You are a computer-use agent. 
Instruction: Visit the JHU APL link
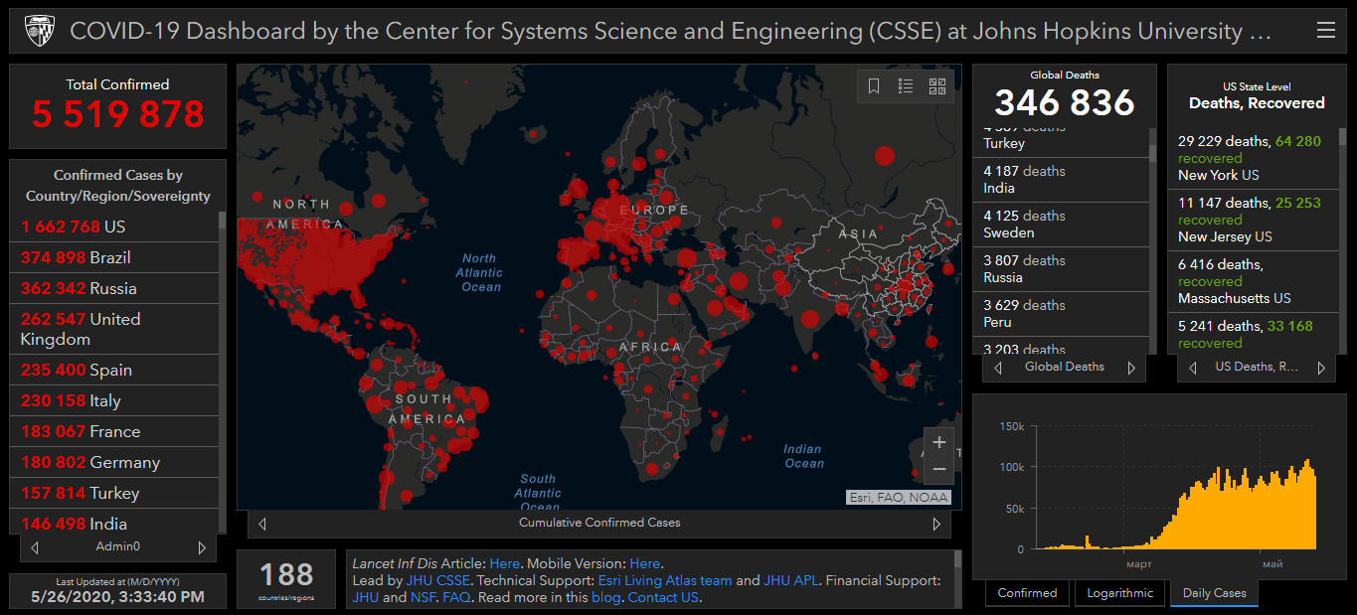(x=792, y=580)
